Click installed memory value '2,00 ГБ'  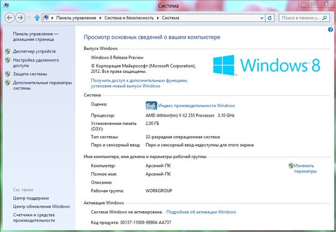pyautogui.click(x=152, y=123)
